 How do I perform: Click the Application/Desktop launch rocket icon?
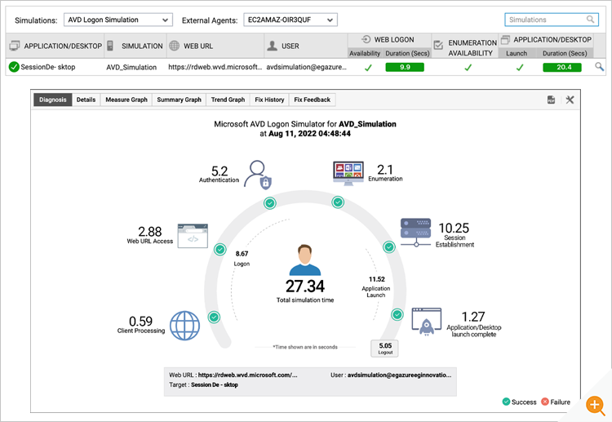click(427, 322)
